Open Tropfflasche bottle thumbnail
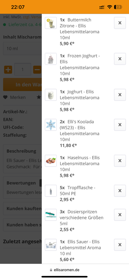129x280 pixels. click(51, 191)
